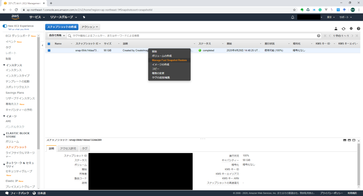Open the 東京 region dropdown
363x196 pixels.
[331, 17]
